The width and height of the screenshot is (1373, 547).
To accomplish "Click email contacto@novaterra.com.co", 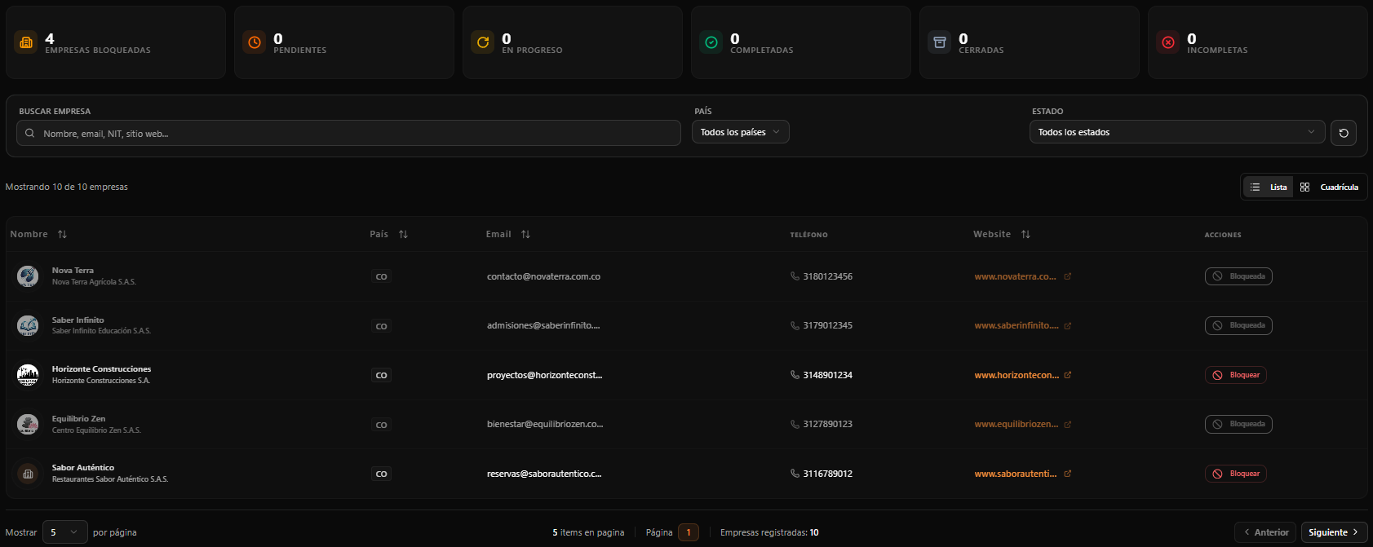I will [x=543, y=276].
